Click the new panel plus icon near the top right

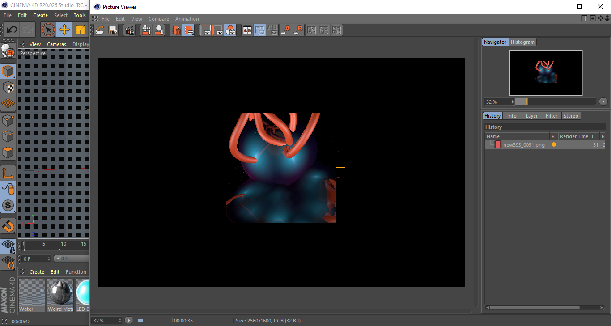593,18
